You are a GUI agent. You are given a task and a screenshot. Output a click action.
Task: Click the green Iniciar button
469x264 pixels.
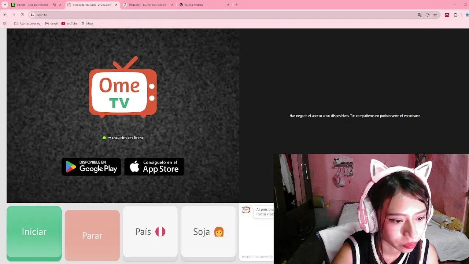34,233
